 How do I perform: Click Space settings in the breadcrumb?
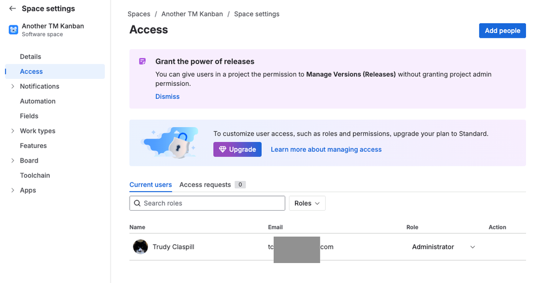(x=257, y=14)
